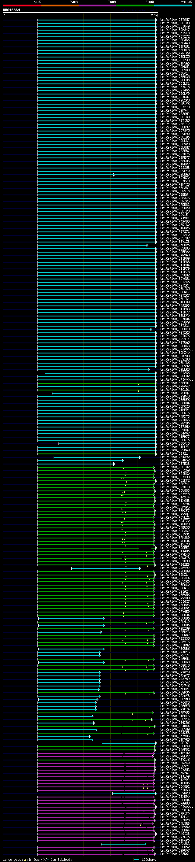
Task: Click the cyan ~100% identity legend segment
Action: (173, 6)
